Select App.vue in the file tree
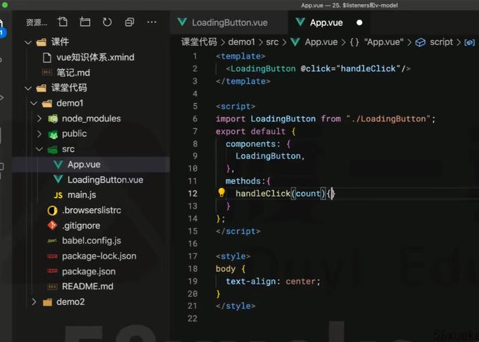The height and width of the screenshot is (342, 479). [x=84, y=165]
